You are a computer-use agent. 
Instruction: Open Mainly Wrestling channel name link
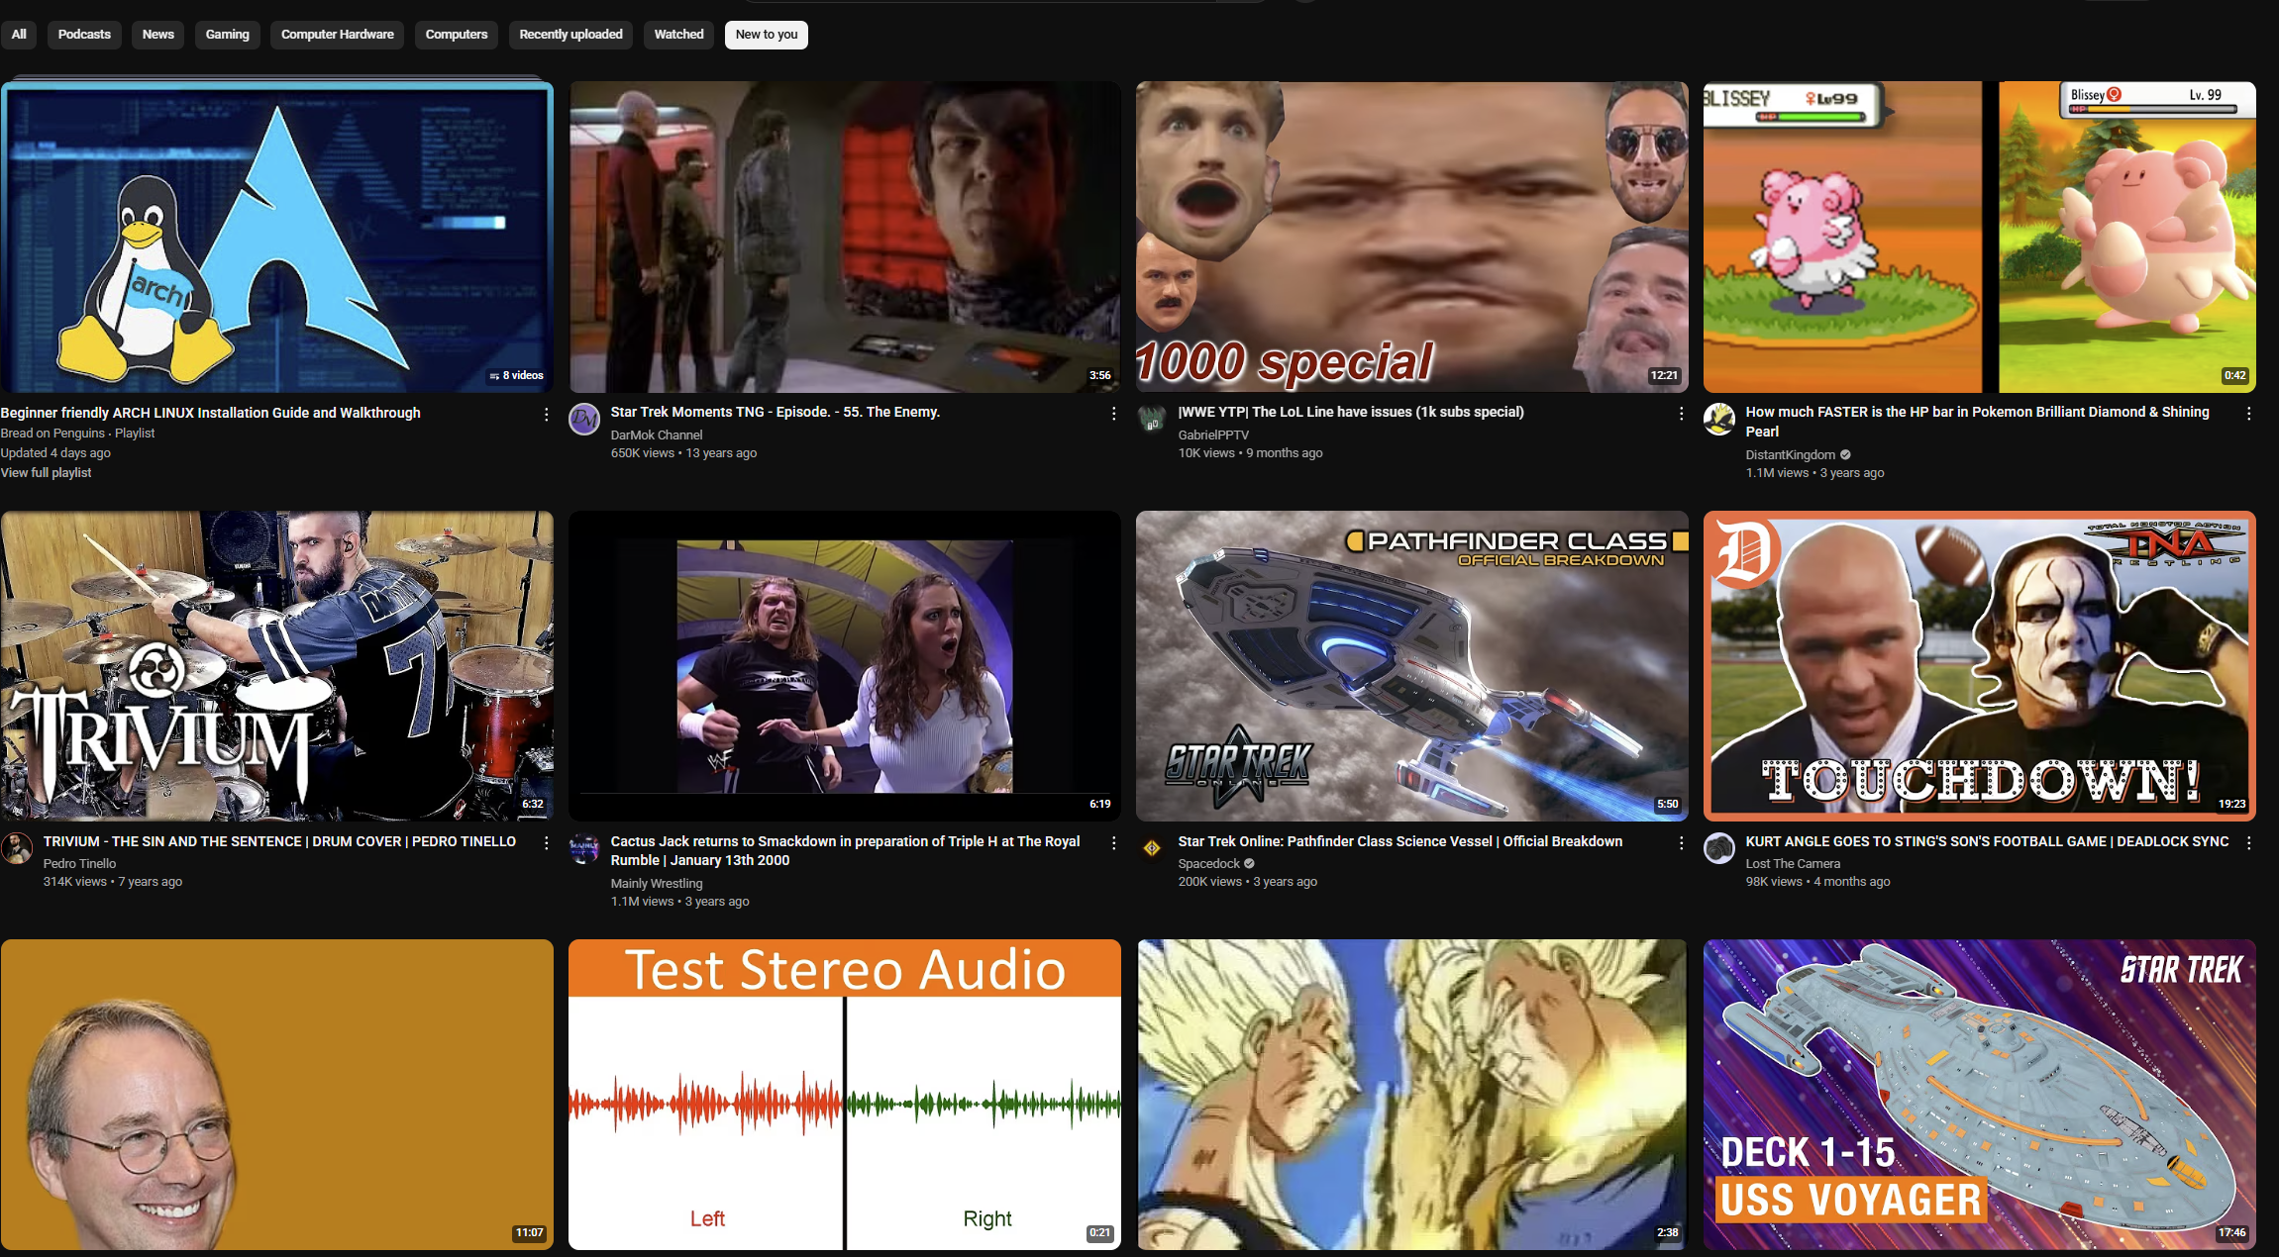656,884
